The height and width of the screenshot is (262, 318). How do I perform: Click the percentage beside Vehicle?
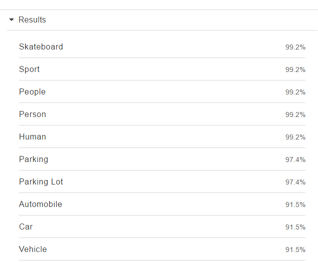[x=295, y=249]
